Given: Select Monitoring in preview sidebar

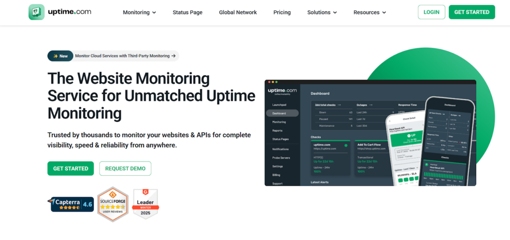Looking at the screenshot, I should (x=279, y=122).
